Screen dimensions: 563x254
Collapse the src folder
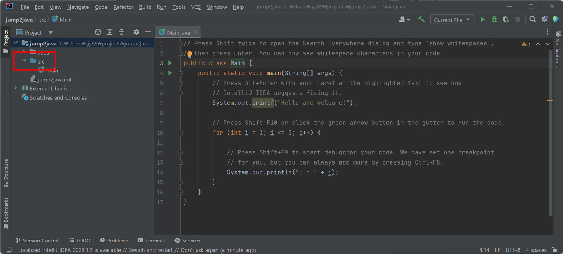[x=23, y=61]
